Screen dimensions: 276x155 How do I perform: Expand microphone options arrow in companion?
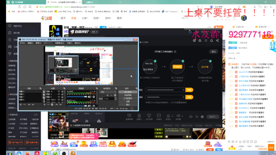click(172, 116)
